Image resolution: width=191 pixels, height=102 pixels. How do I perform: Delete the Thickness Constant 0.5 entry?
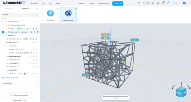coord(36,67)
